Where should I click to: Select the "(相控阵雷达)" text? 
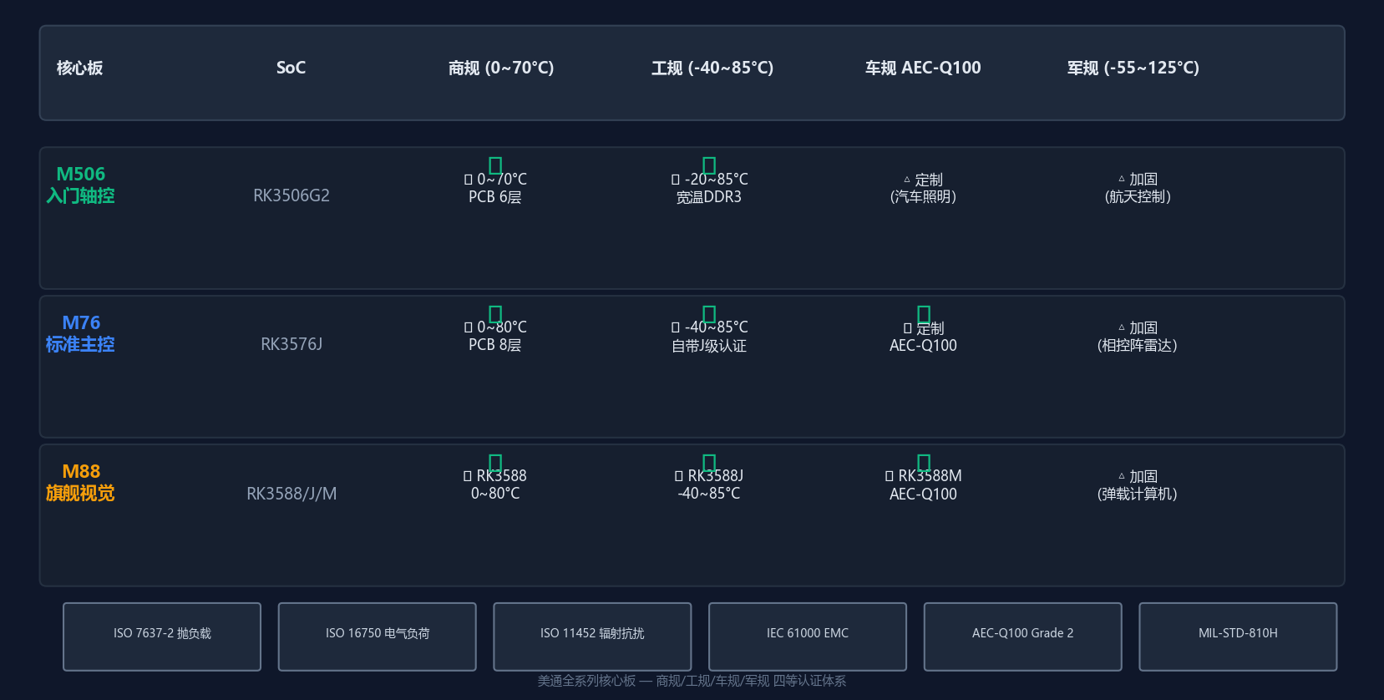[x=1138, y=346]
